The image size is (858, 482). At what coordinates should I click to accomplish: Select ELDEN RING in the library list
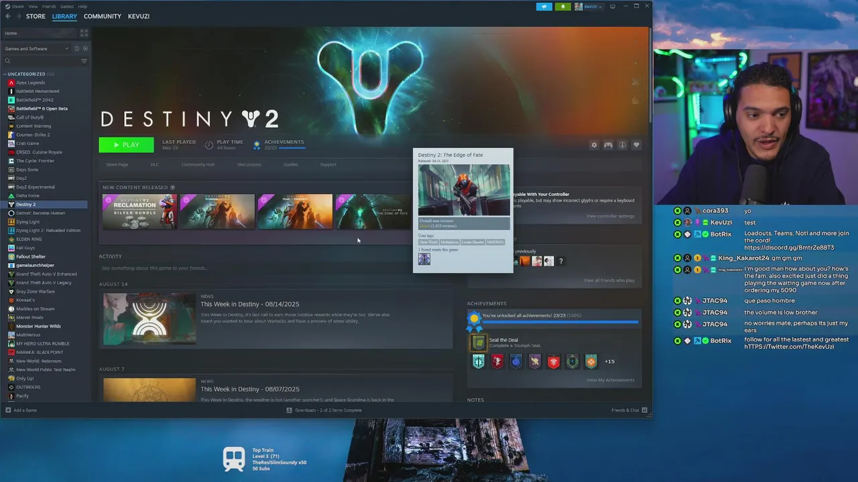coord(29,239)
